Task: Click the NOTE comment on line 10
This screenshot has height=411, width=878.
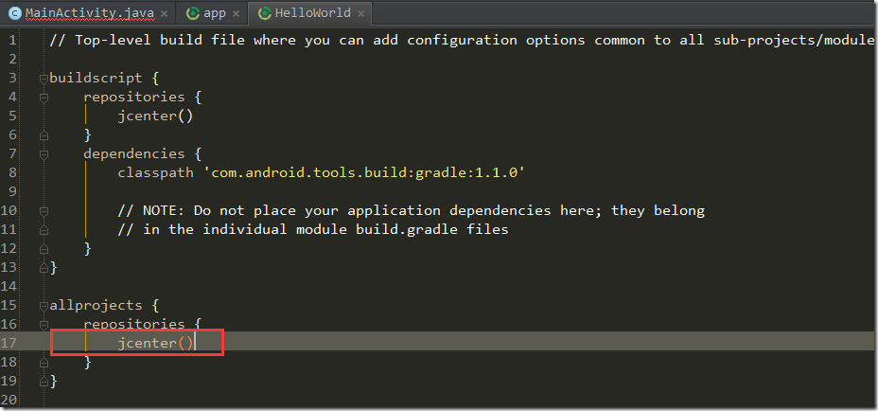Action: 411,211
